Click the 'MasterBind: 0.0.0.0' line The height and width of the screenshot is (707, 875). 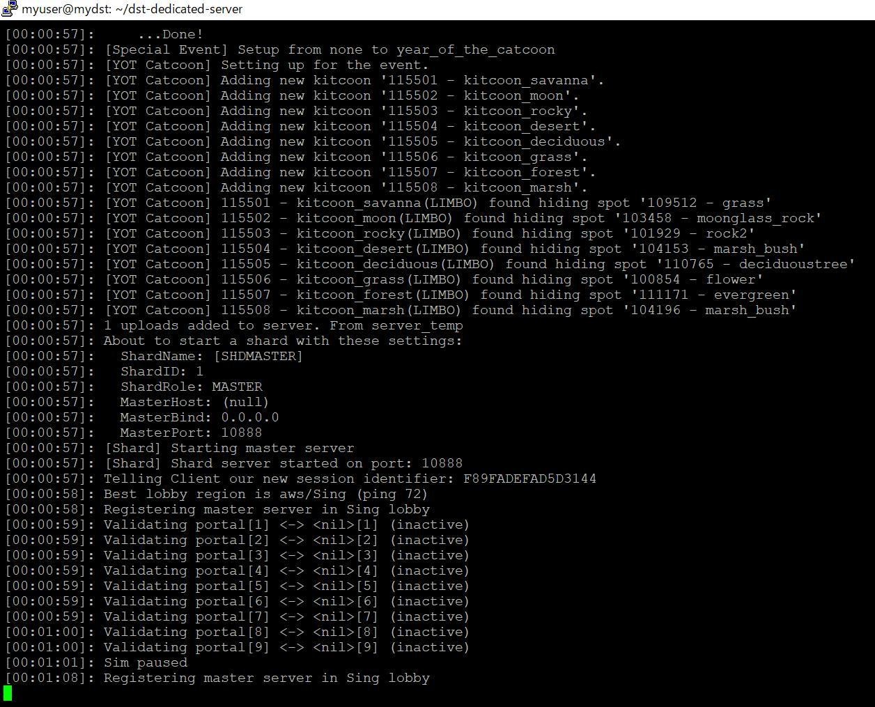coord(142,417)
